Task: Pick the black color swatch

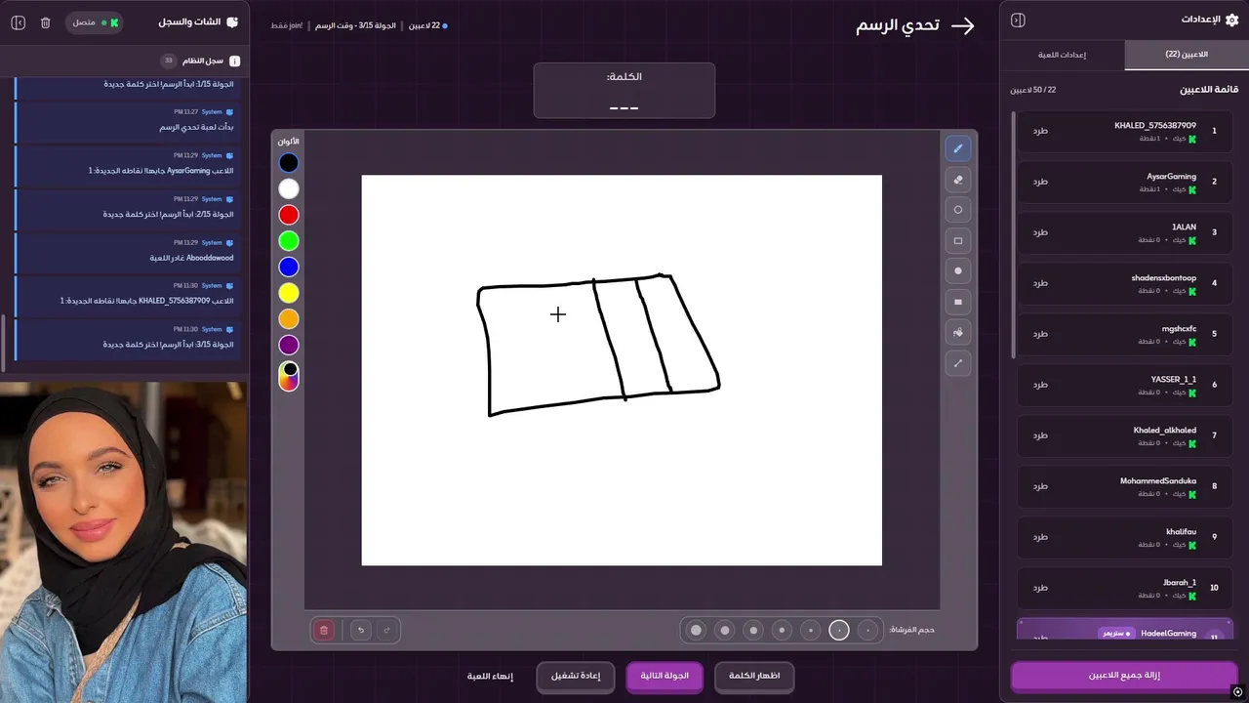Action: pos(289,163)
